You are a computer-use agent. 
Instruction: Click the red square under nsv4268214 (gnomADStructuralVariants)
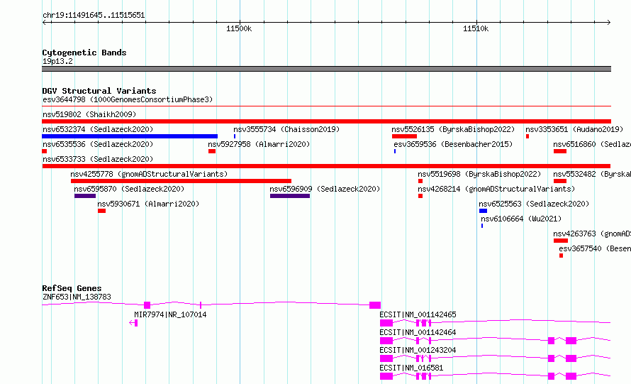click(x=420, y=196)
